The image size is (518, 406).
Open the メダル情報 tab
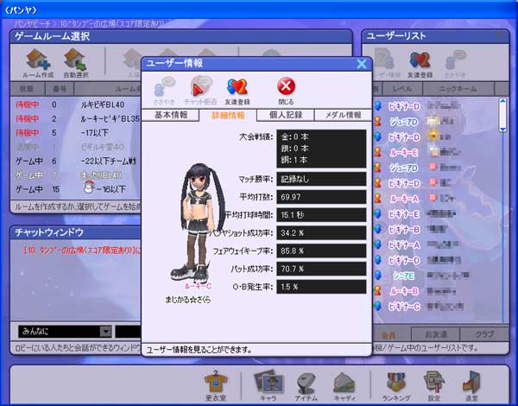coord(343,115)
